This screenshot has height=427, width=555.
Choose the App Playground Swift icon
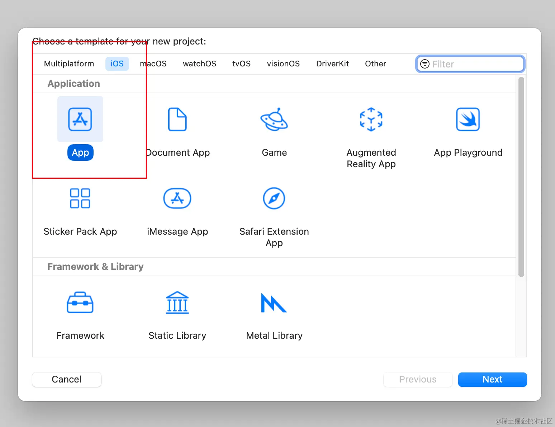(x=468, y=119)
